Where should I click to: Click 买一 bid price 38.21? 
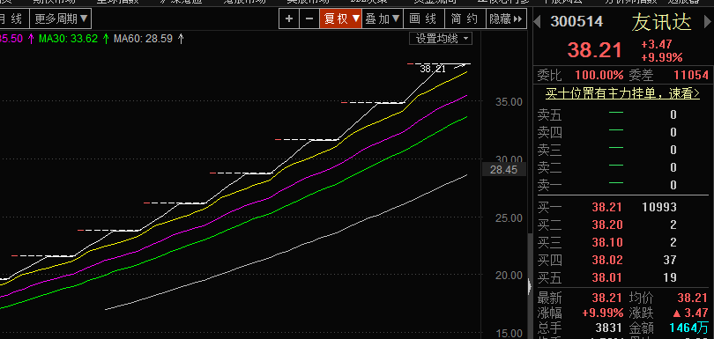click(606, 208)
